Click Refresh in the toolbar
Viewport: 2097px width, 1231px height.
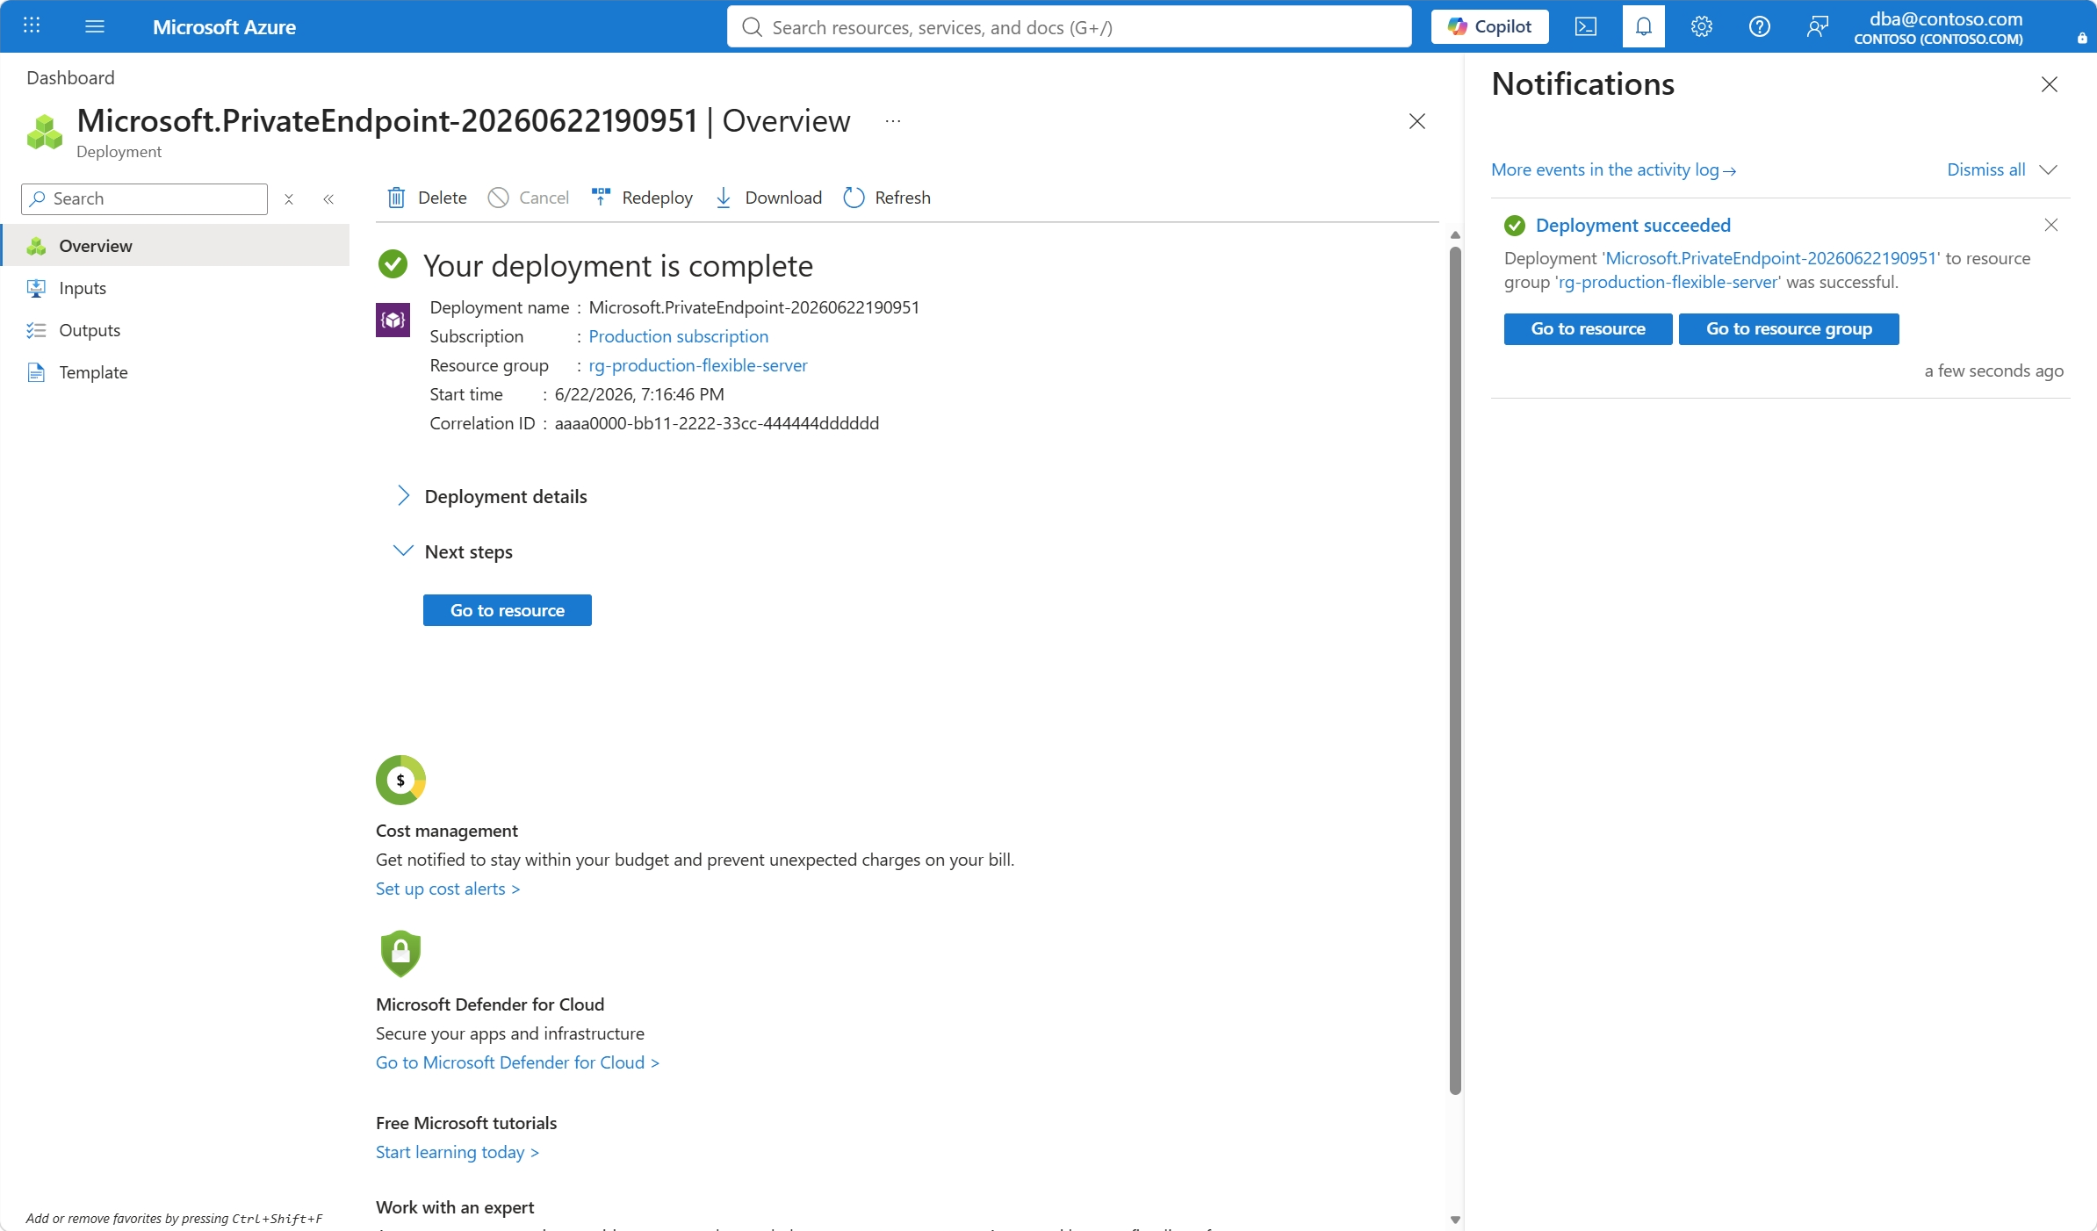point(887,198)
